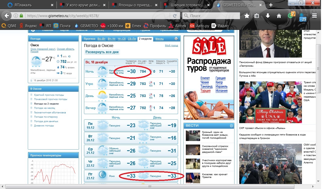The width and height of the screenshot is (324, 189).
Task: Open the Мой город link
Action: click(172, 45)
